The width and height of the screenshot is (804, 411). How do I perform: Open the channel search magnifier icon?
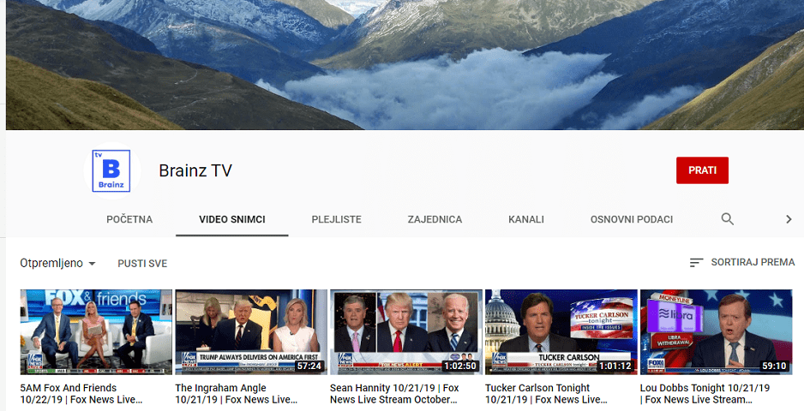coord(727,219)
